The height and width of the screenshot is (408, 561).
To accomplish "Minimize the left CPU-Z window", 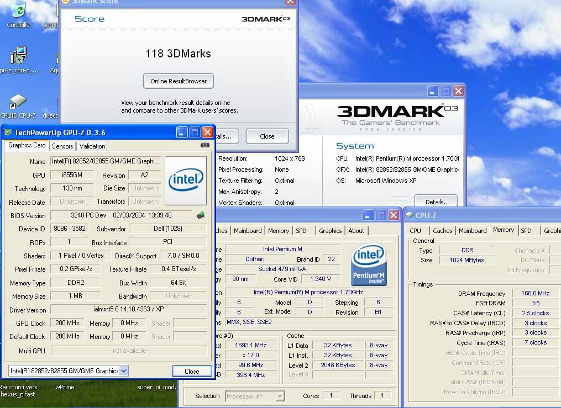I will click(x=368, y=215).
